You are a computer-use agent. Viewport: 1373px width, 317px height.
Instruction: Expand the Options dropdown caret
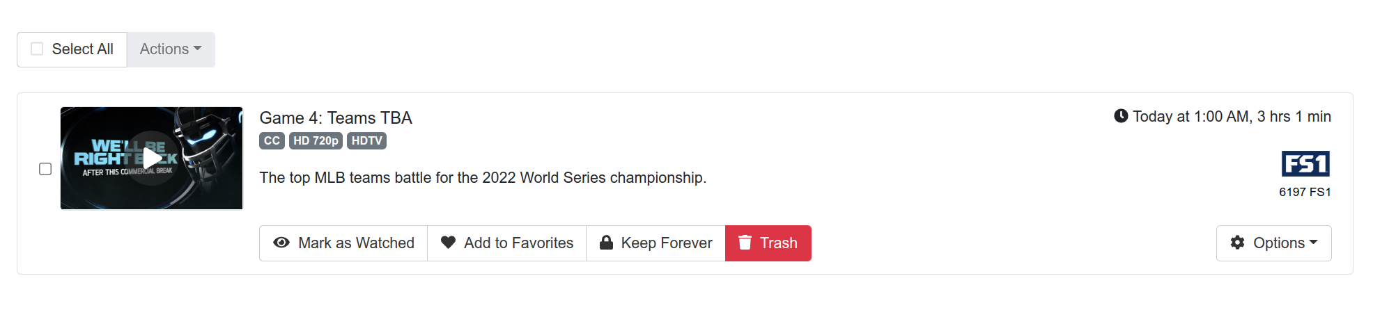(1314, 243)
